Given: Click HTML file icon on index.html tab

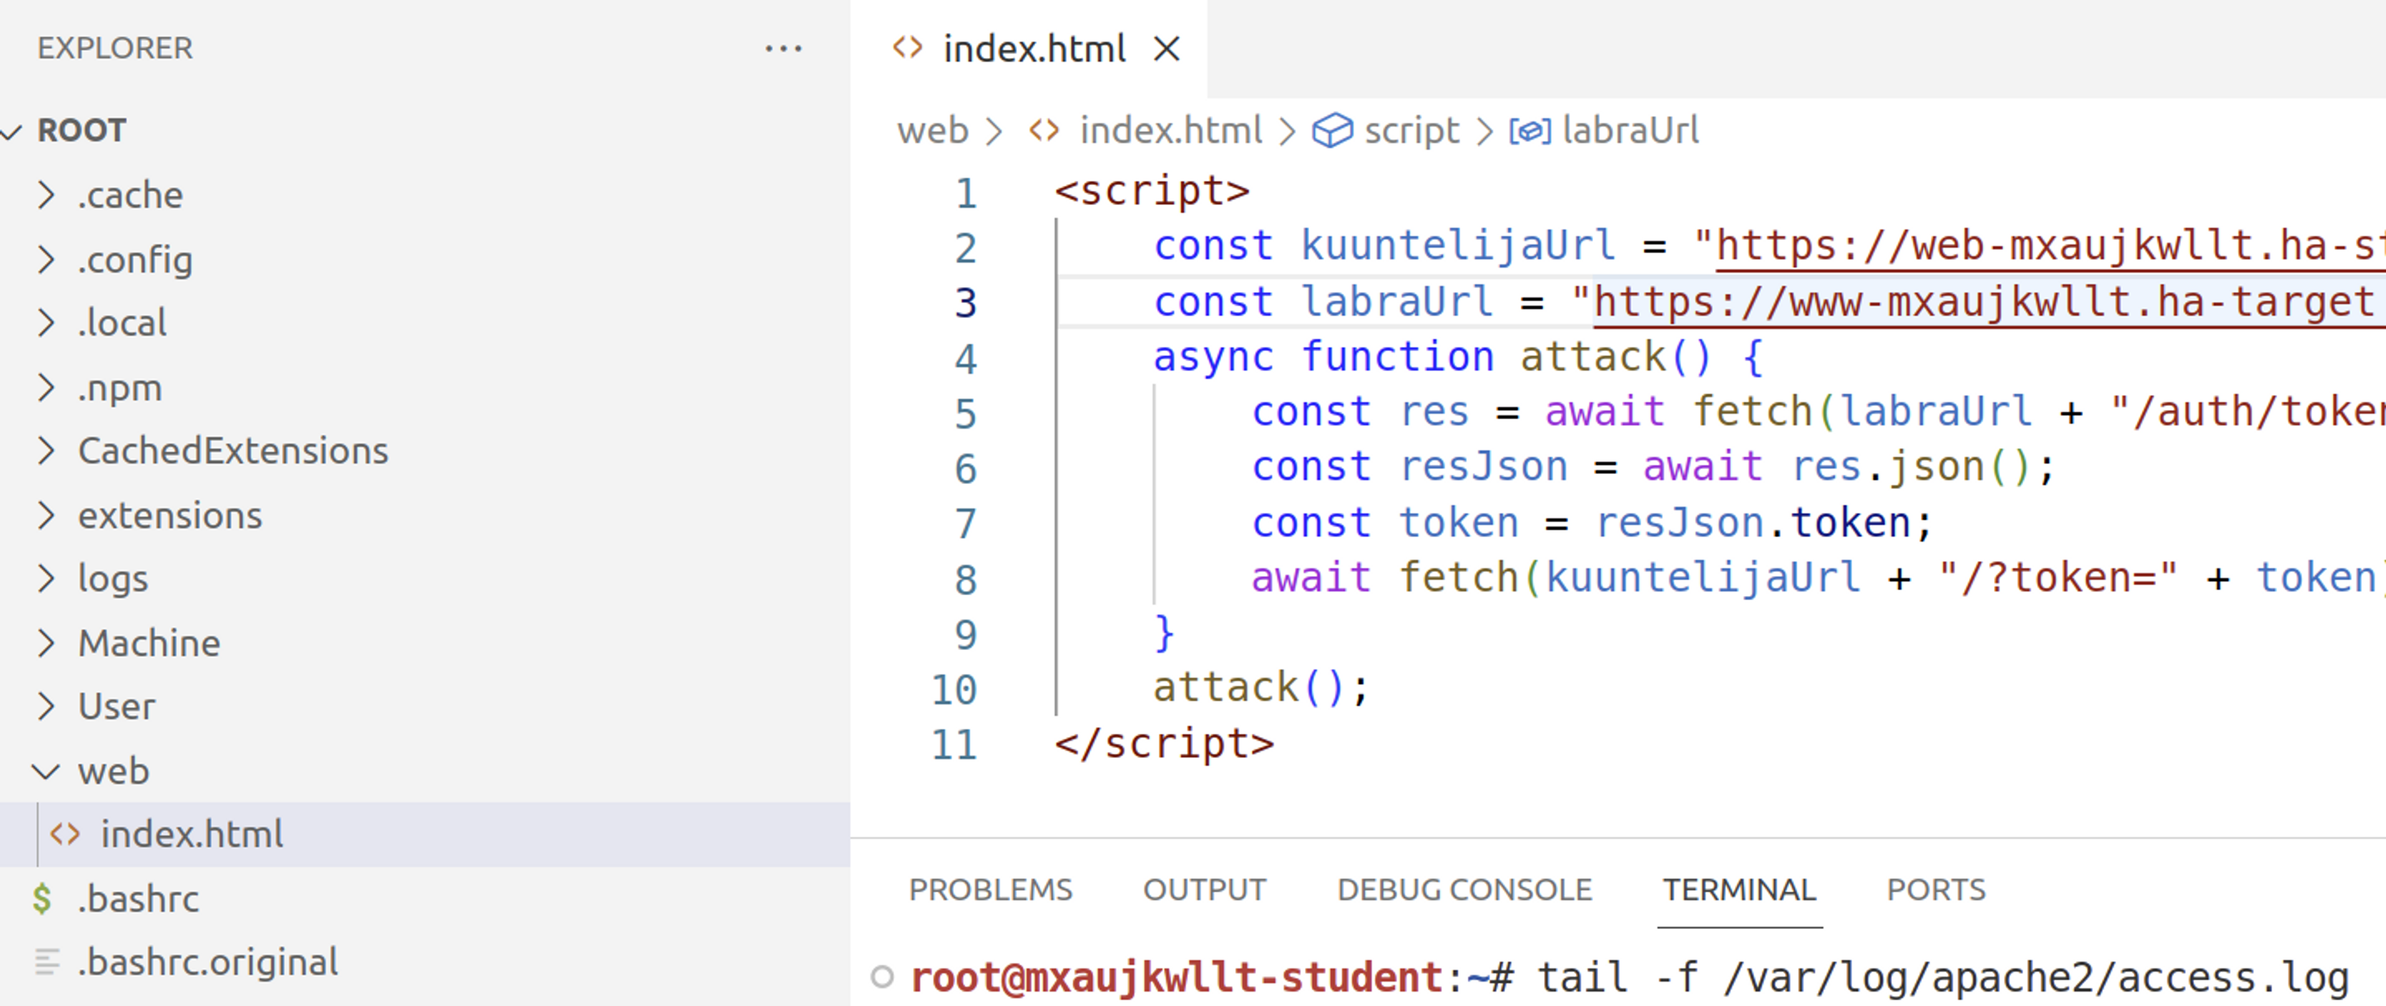Looking at the screenshot, I should coord(907,48).
